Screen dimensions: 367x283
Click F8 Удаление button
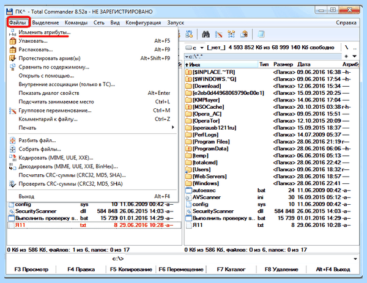tap(281, 270)
